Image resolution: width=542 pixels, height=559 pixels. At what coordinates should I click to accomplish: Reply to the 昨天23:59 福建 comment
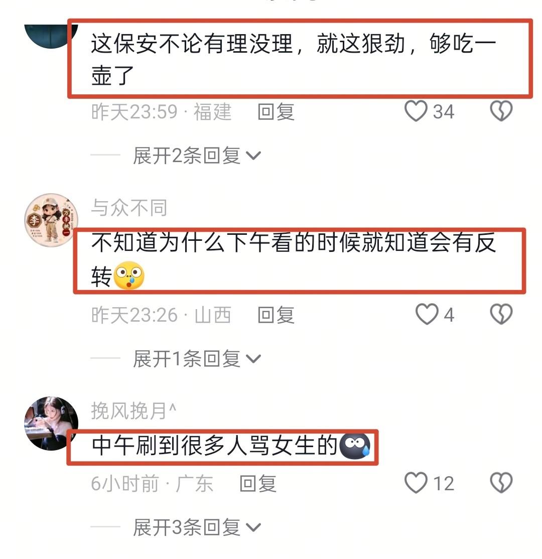tap(276, 111)
